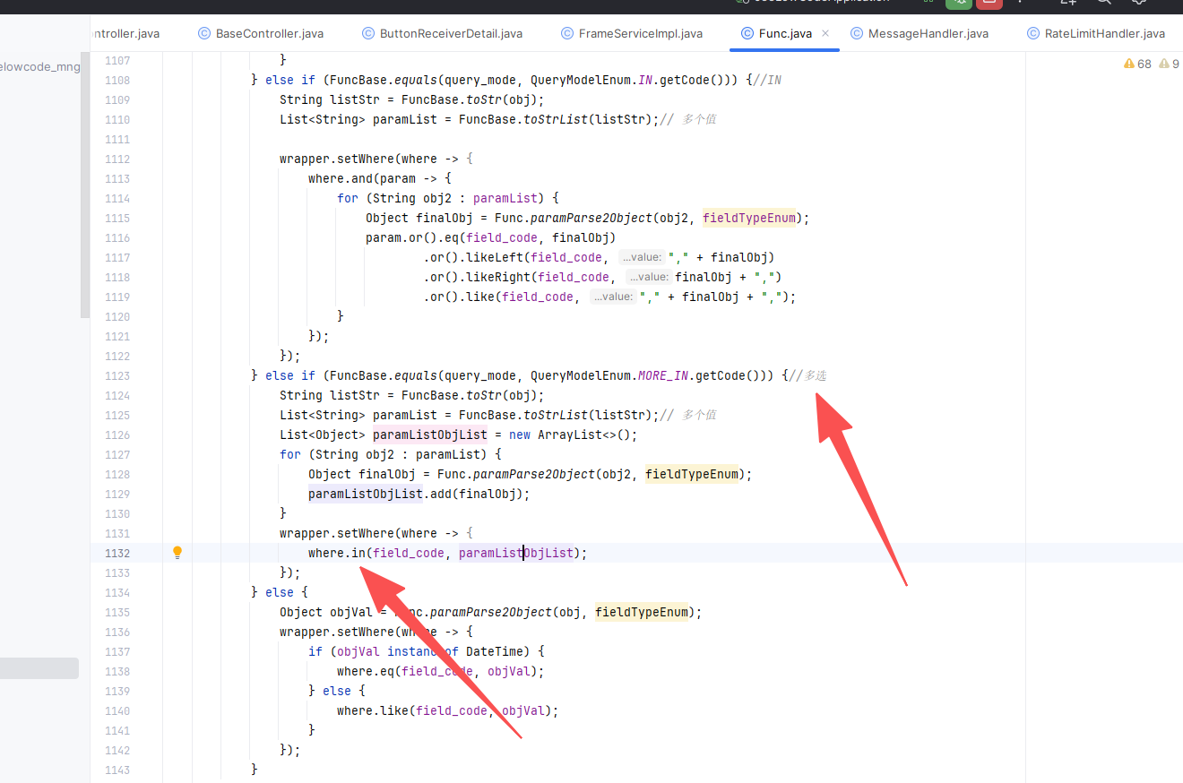Switch to the RateLimitHandler.java tab
The width and height of the screenshot is (1183, 783).
1104,33
